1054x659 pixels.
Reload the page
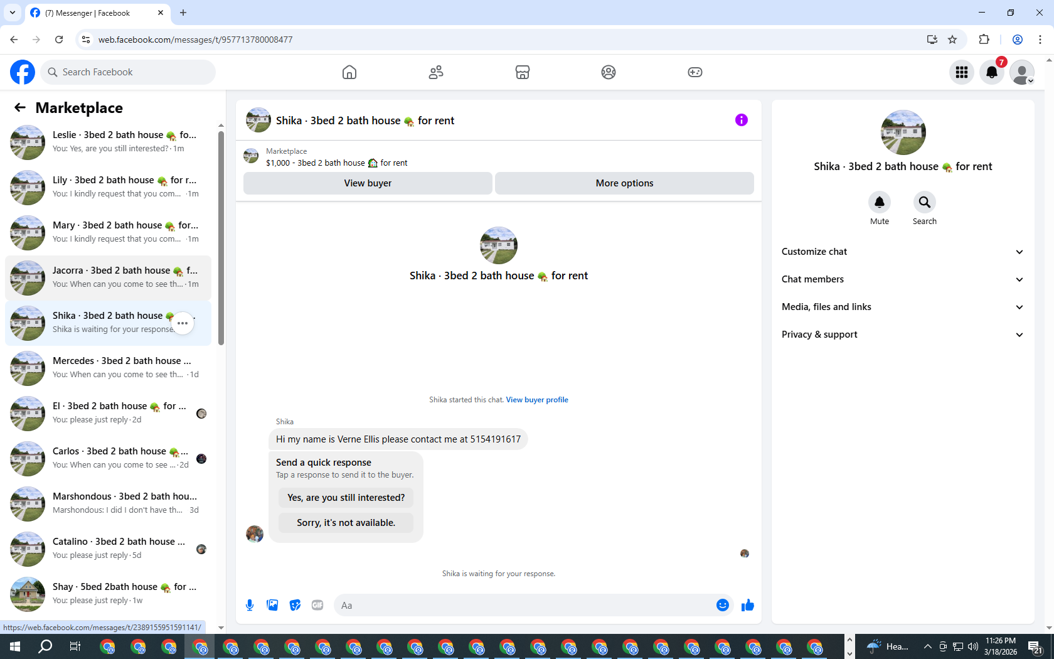point(59,40)
